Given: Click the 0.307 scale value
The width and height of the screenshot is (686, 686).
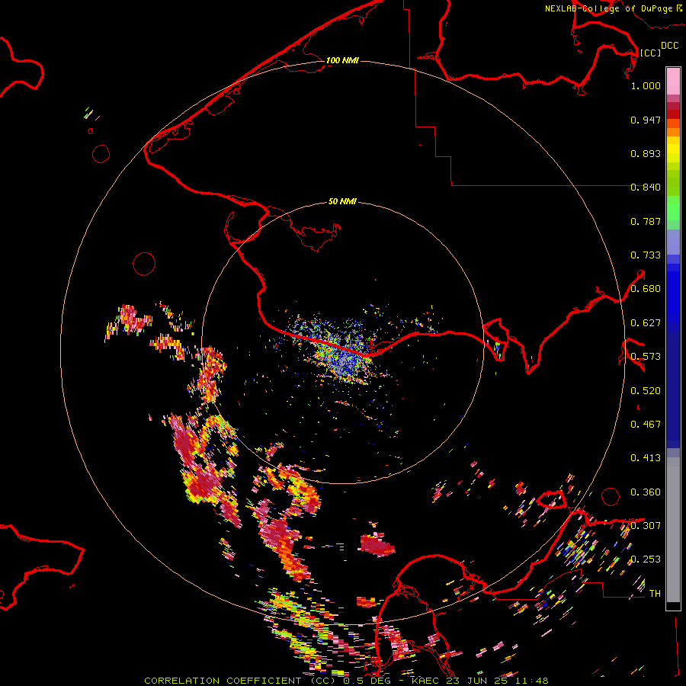Looking at the screenshot, I should 646,526.
